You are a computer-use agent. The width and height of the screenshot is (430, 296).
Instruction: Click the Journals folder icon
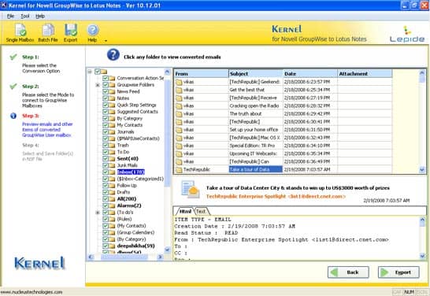click(x=112, y=131)
